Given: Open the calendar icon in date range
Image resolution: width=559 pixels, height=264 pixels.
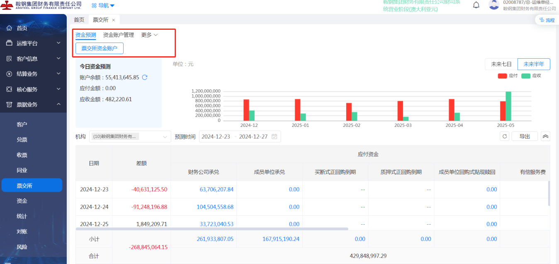Looking at the screenshot, I should click(x=275, y=137).
